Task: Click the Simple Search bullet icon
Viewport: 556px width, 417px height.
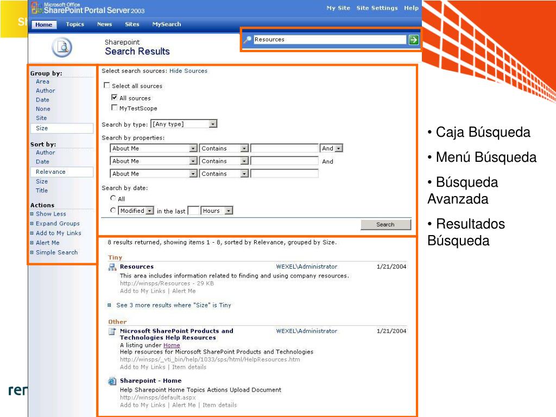Action: (x=32, y=252)
